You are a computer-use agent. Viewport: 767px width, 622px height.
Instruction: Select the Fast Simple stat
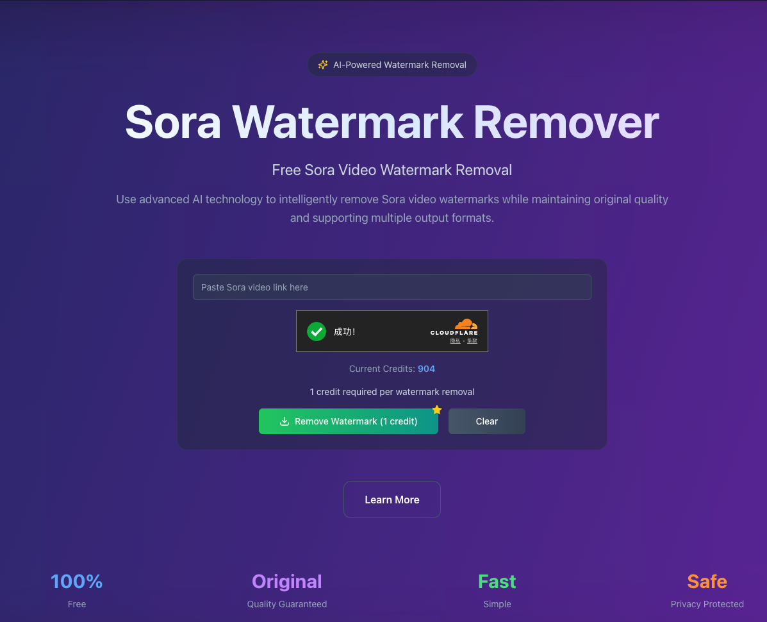497,590
